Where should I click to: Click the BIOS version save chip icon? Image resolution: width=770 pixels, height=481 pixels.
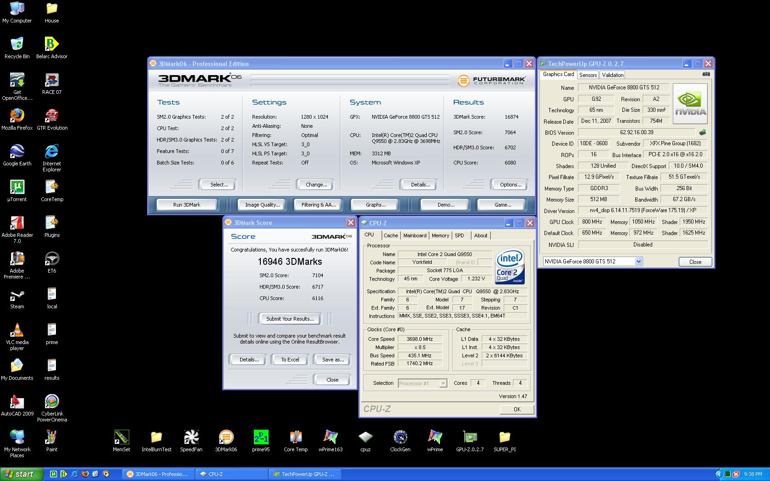tap(702, 132)
